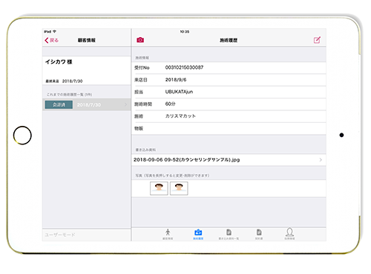Tap the reception number 00310215030087
Viewport: 371px width, 274px height.
click(x=184, y=67)
